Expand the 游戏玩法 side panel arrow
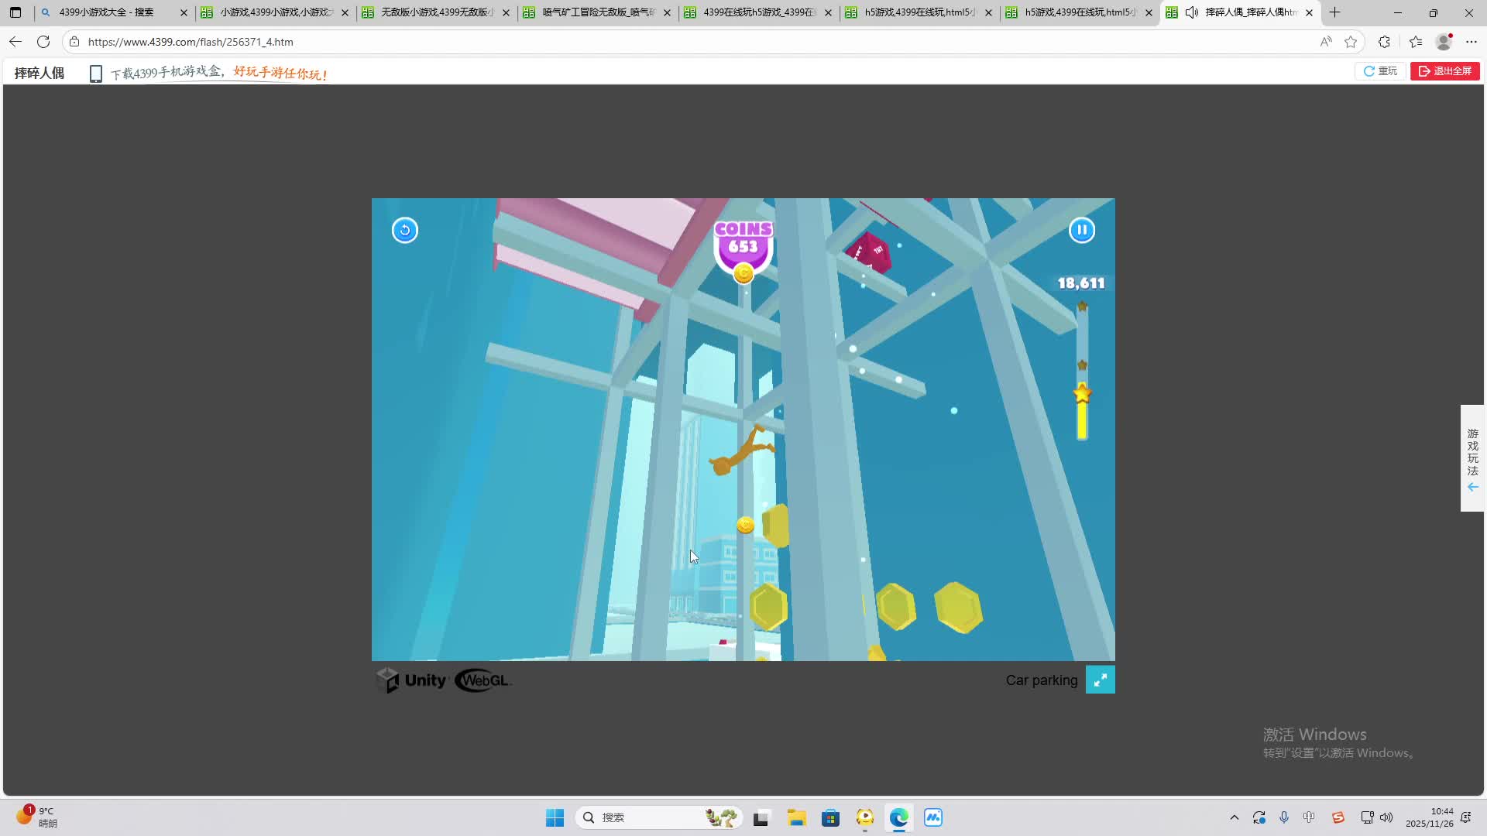The image size is (1487, 836). point(1472,487)
